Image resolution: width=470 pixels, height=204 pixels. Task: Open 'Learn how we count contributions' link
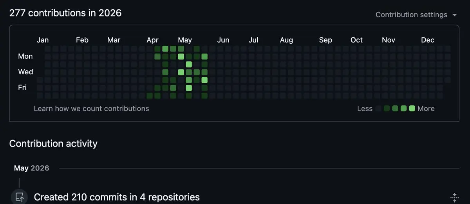91,108
